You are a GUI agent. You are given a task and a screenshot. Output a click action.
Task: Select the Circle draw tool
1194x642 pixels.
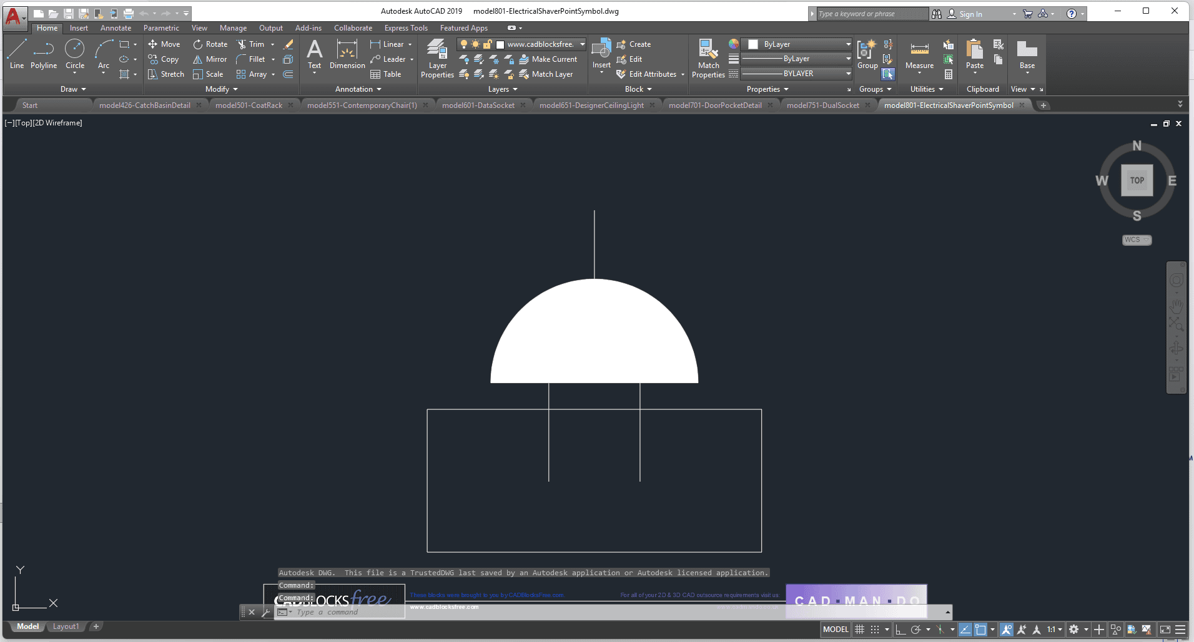click(75, 54)
